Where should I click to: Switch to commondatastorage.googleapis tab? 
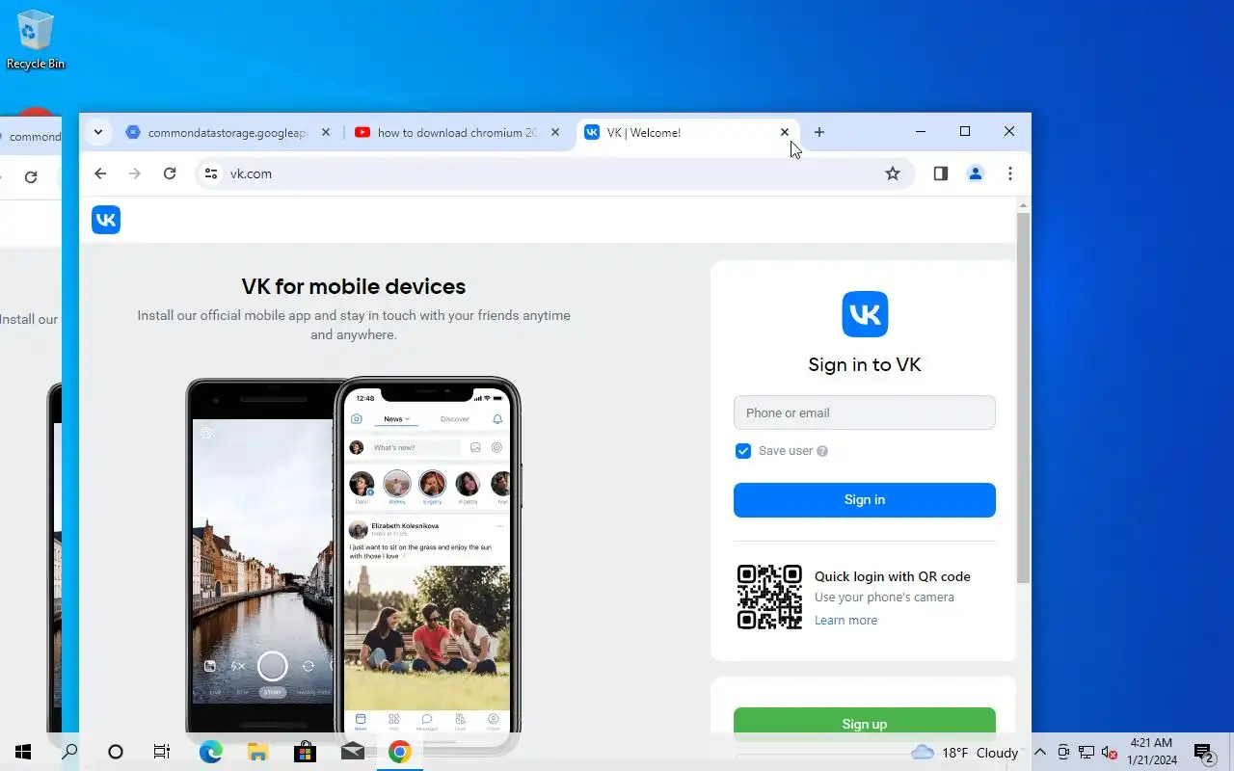227,132
